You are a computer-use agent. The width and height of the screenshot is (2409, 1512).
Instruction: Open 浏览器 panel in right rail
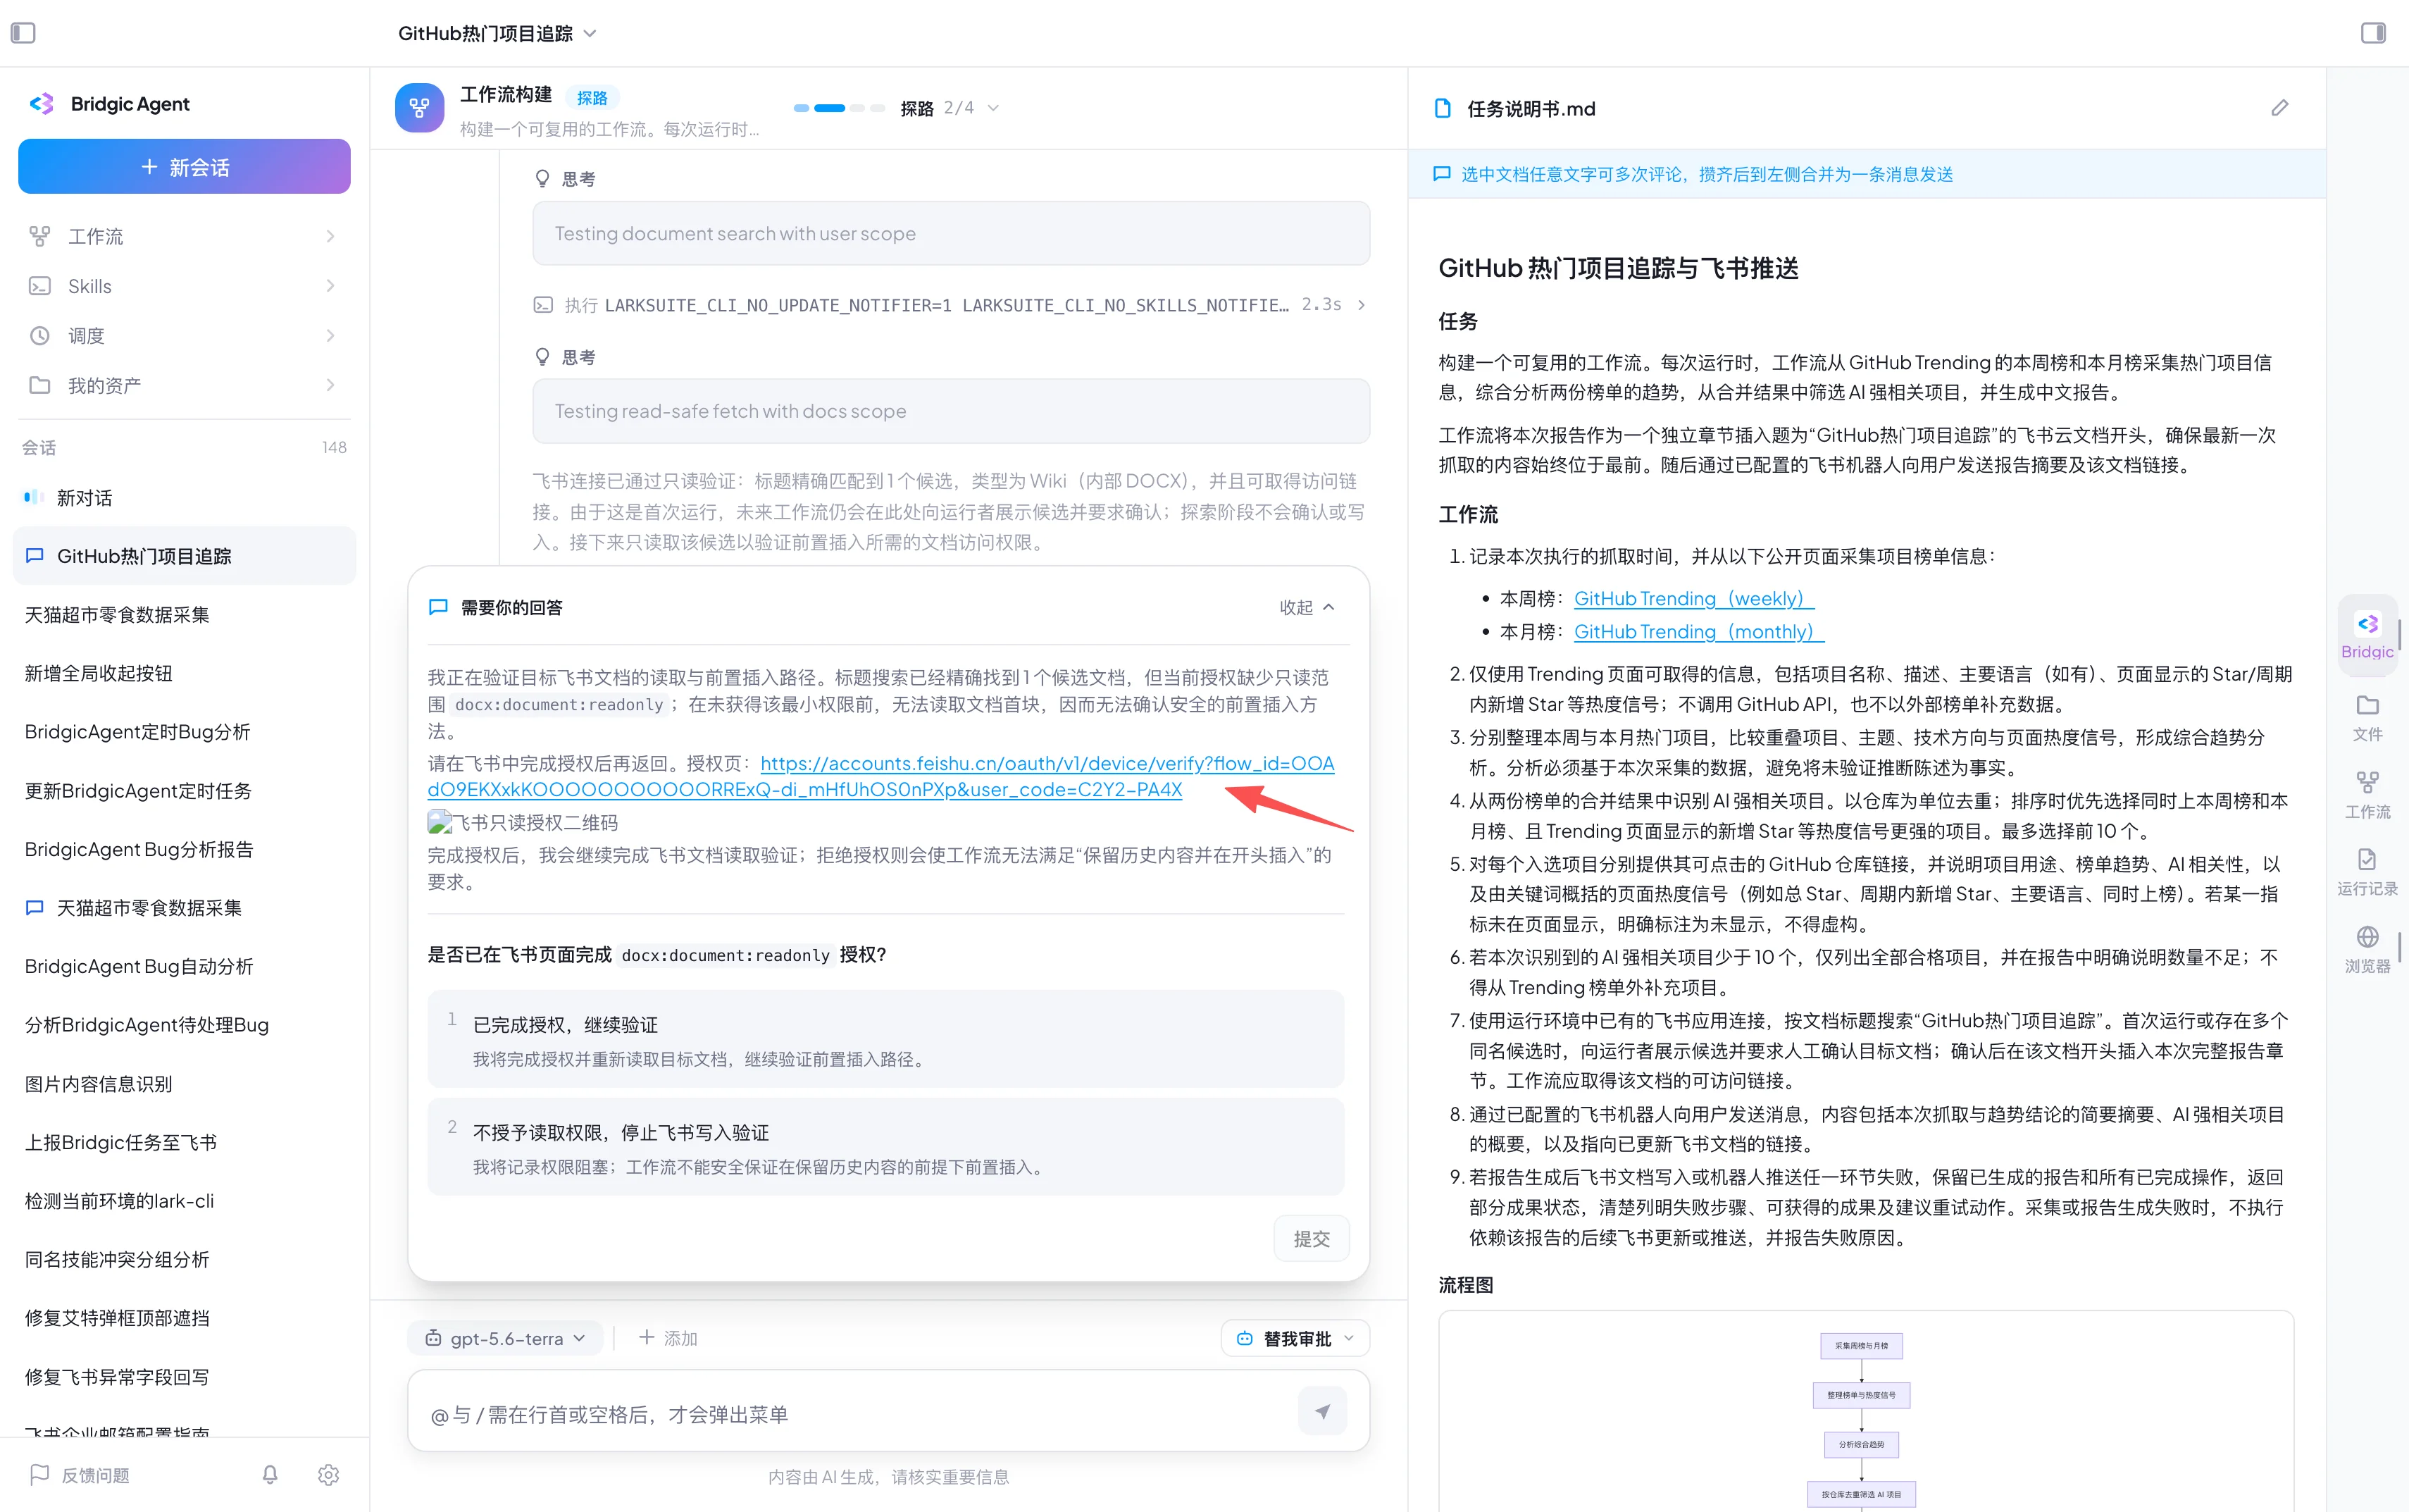pyautogui.click(x=2367, y=949)
